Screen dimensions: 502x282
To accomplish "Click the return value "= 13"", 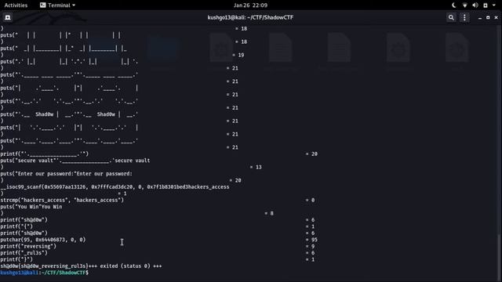I will (256, 167).
